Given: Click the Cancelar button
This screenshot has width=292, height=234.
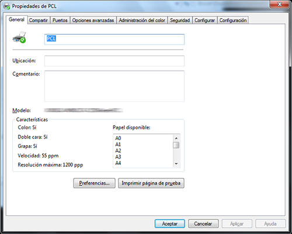Looking at the screenshot, I should pos(203,223).
